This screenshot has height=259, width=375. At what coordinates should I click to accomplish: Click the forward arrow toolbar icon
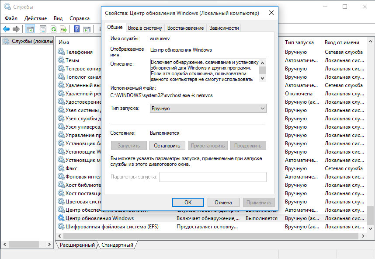point(16,29)
